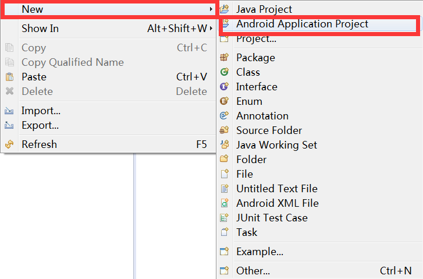Select Android Application Project

tap(302, 24)
